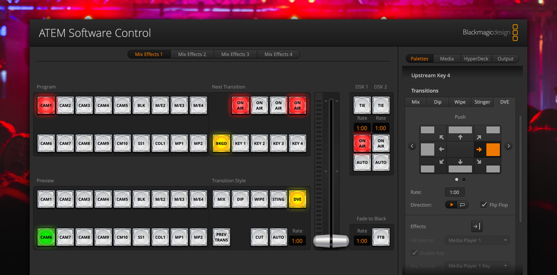The height and width of the screenshot is (275, 557).
Task: Open the Output tab
Action: point(505,59)
